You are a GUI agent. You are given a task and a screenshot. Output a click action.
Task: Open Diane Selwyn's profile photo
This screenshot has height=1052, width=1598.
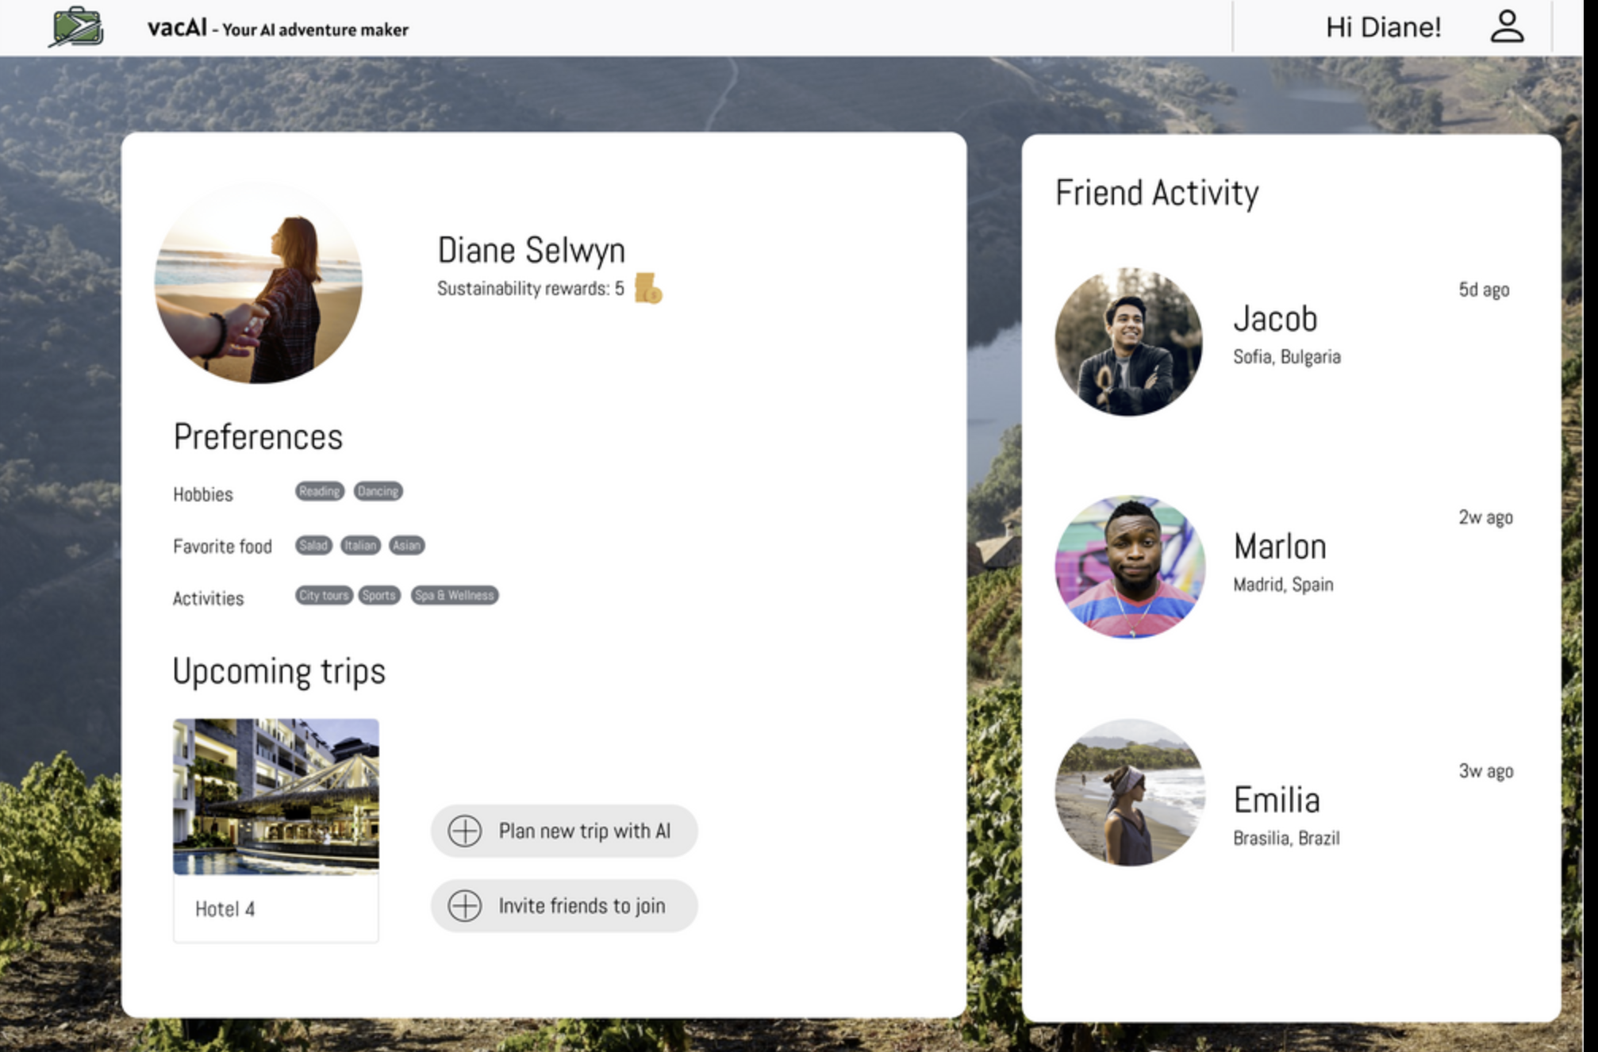pos(259,282)
